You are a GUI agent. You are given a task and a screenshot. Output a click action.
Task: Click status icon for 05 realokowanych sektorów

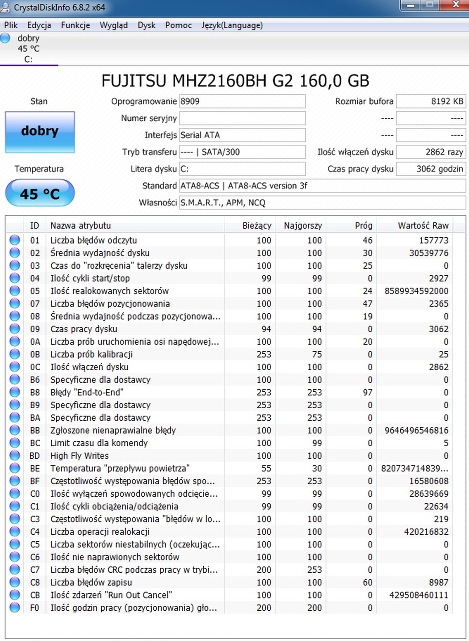[x=15, y=290]
